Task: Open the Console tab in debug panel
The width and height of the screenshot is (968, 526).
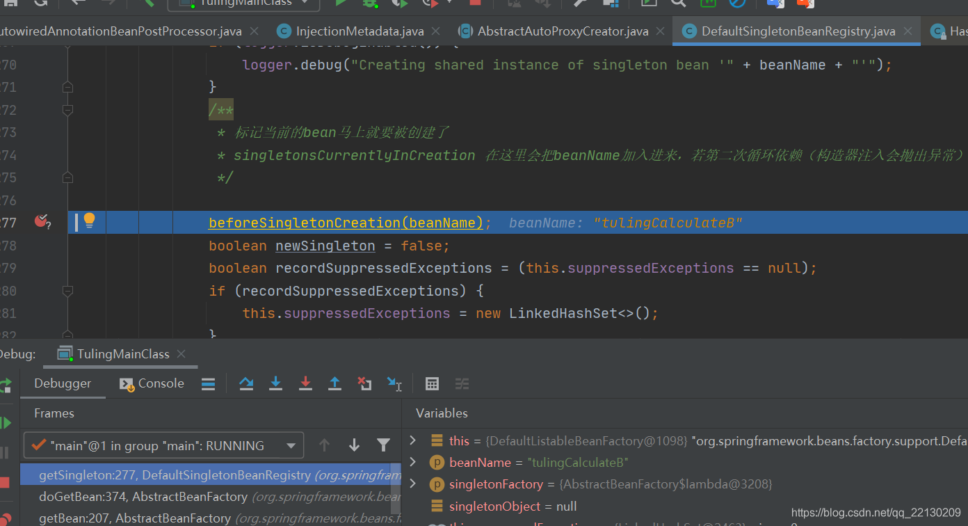Action: (152, 383)
